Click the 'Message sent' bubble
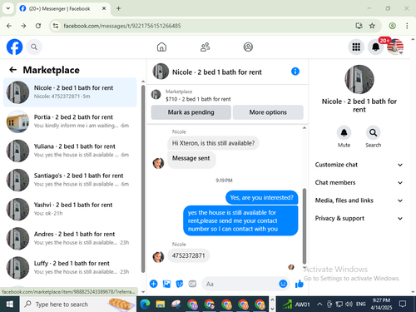 point(191,160)
